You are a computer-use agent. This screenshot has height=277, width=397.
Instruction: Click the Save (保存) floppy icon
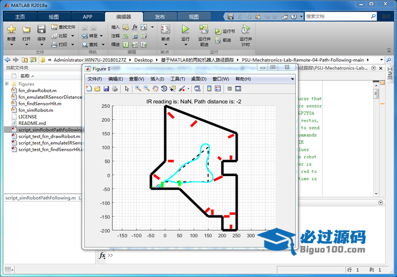pos(41,29)
